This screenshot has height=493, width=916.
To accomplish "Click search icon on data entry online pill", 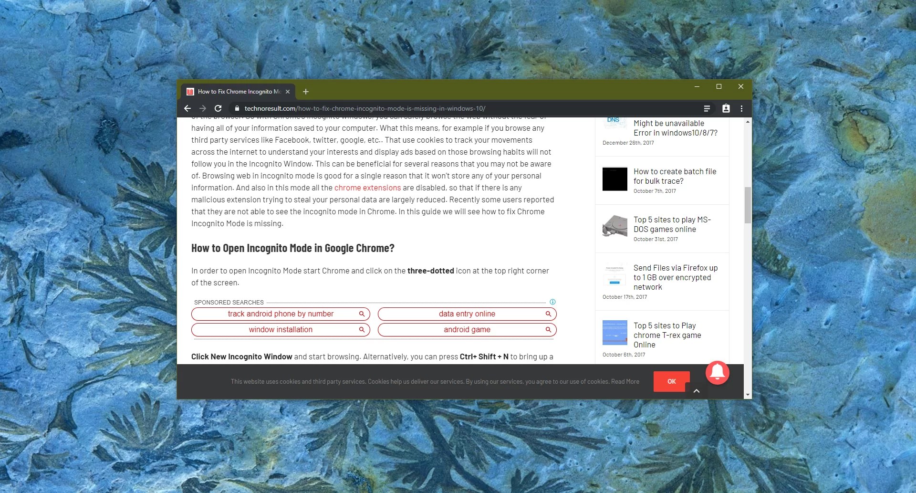I will click(x=548, y=314).
